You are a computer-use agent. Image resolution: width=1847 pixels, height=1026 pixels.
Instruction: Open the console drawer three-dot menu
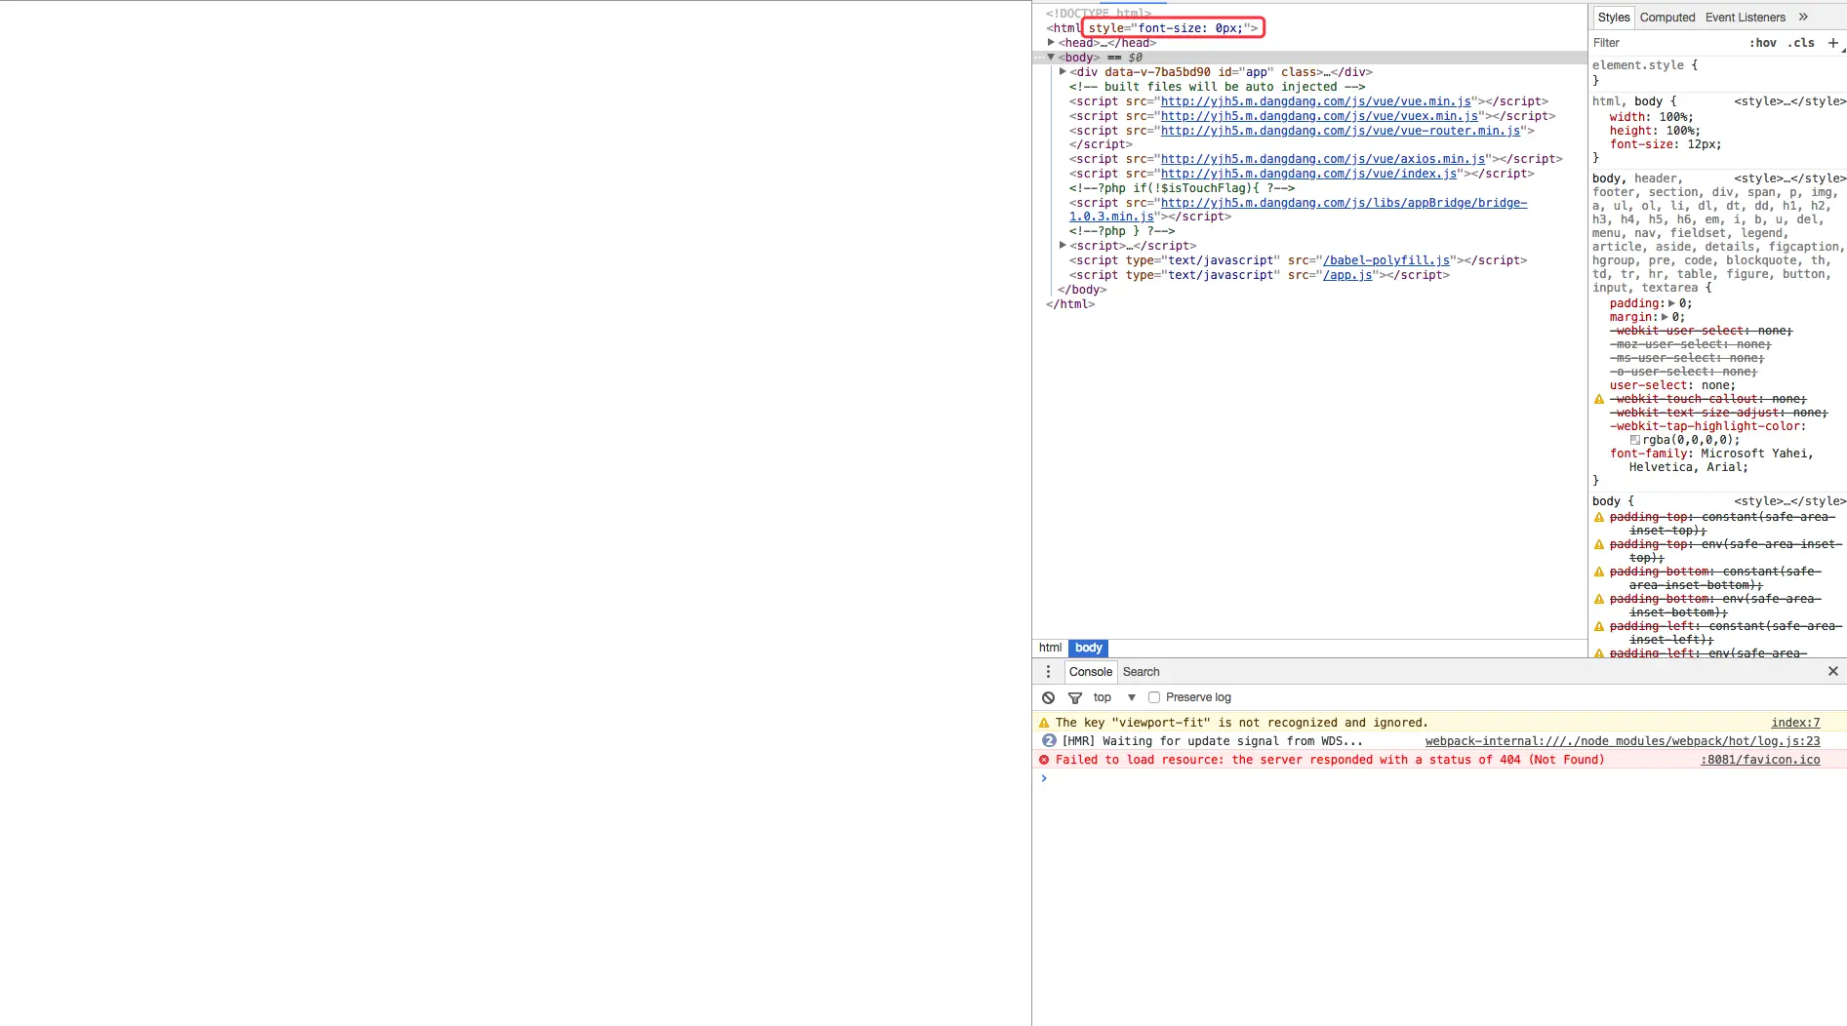click(1048, 671)
